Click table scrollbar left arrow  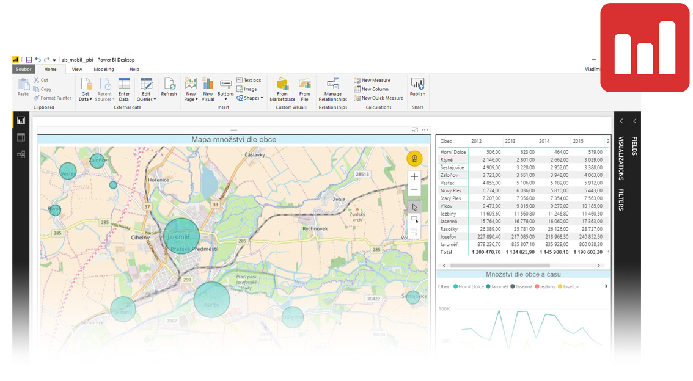(x=444, y=266)
